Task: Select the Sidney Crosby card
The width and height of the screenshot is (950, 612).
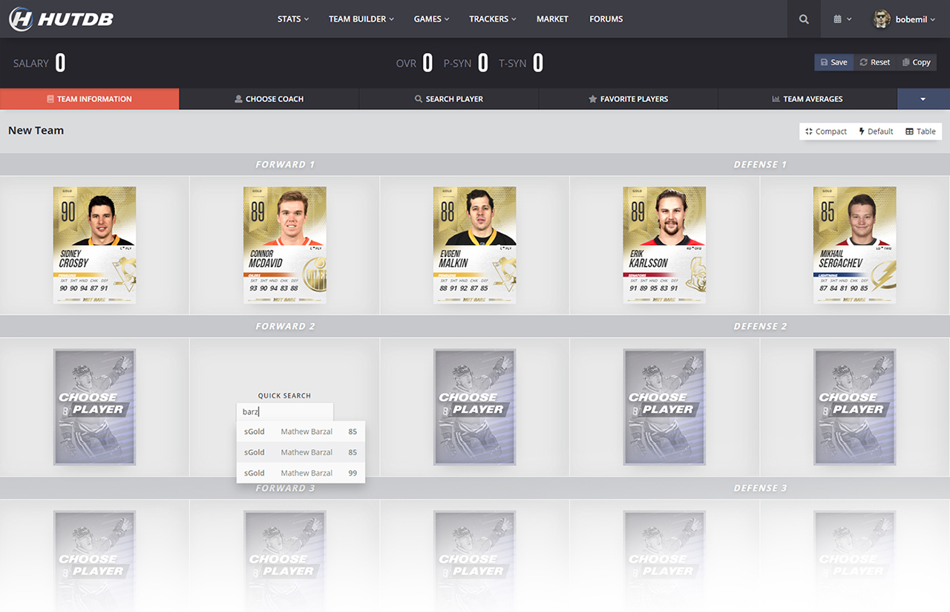Action: click(94, 244)
